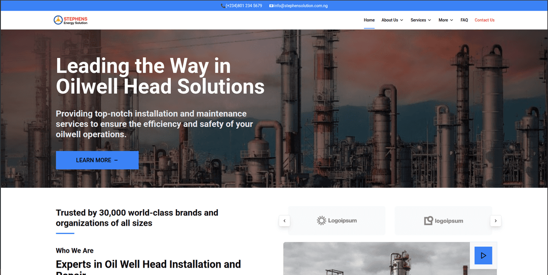548x275 pixels.
Task: Select the Home nav item
Action: 369,20
